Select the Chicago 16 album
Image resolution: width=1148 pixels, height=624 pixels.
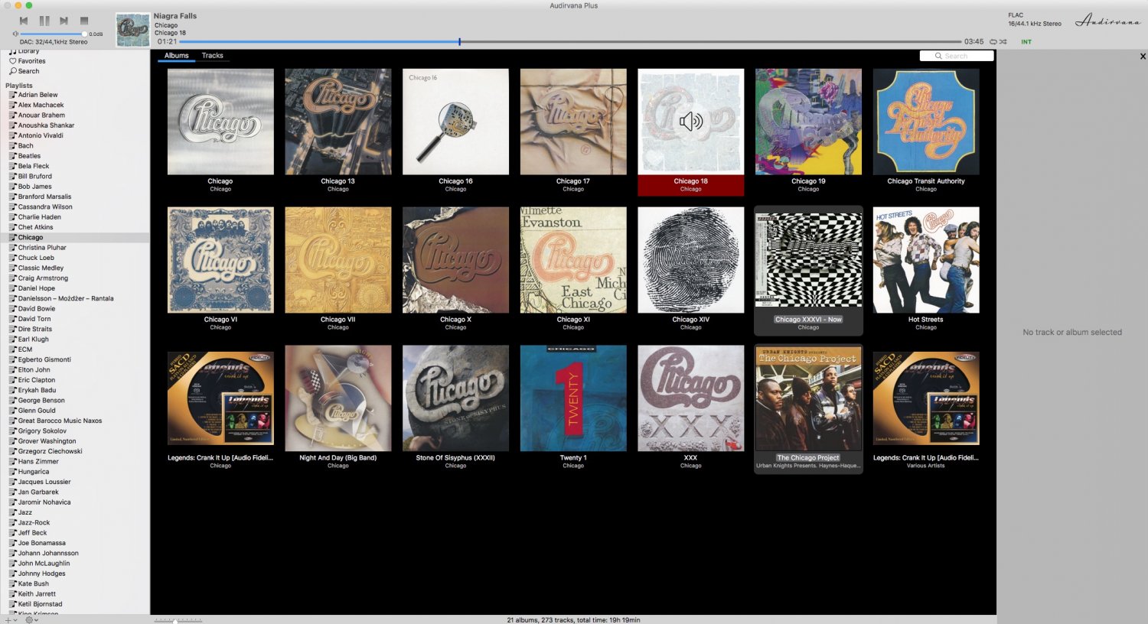(455, 122)
